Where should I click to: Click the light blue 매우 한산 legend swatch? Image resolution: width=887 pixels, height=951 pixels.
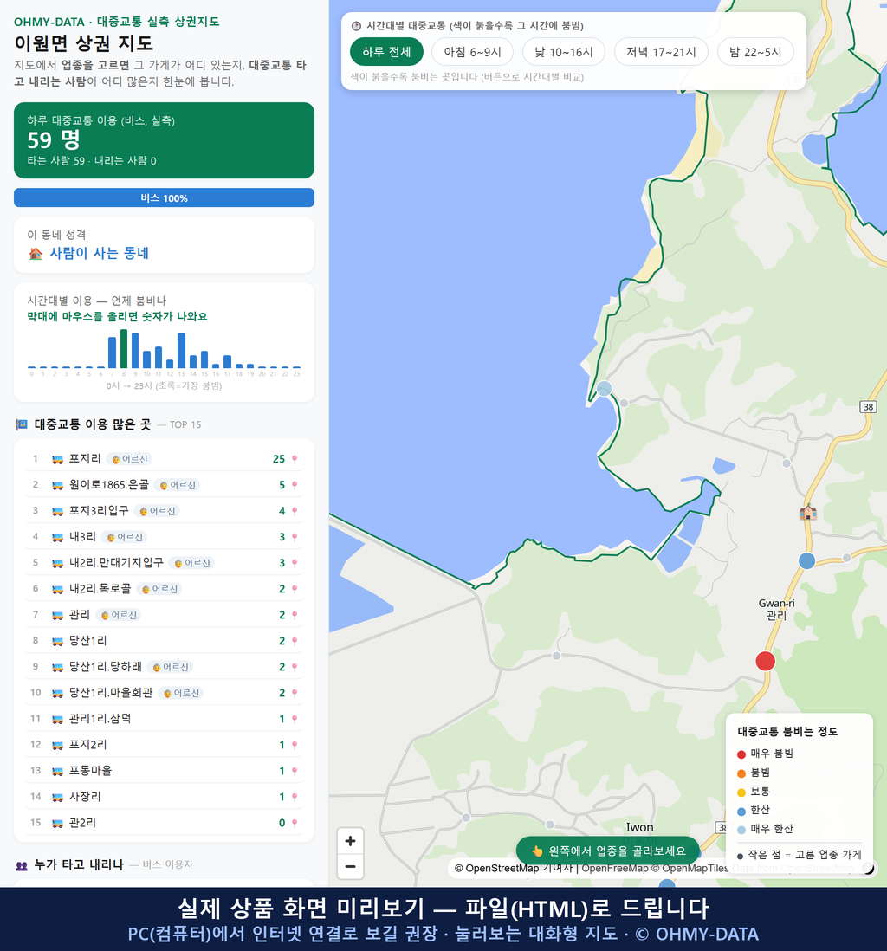coord(741,830)
